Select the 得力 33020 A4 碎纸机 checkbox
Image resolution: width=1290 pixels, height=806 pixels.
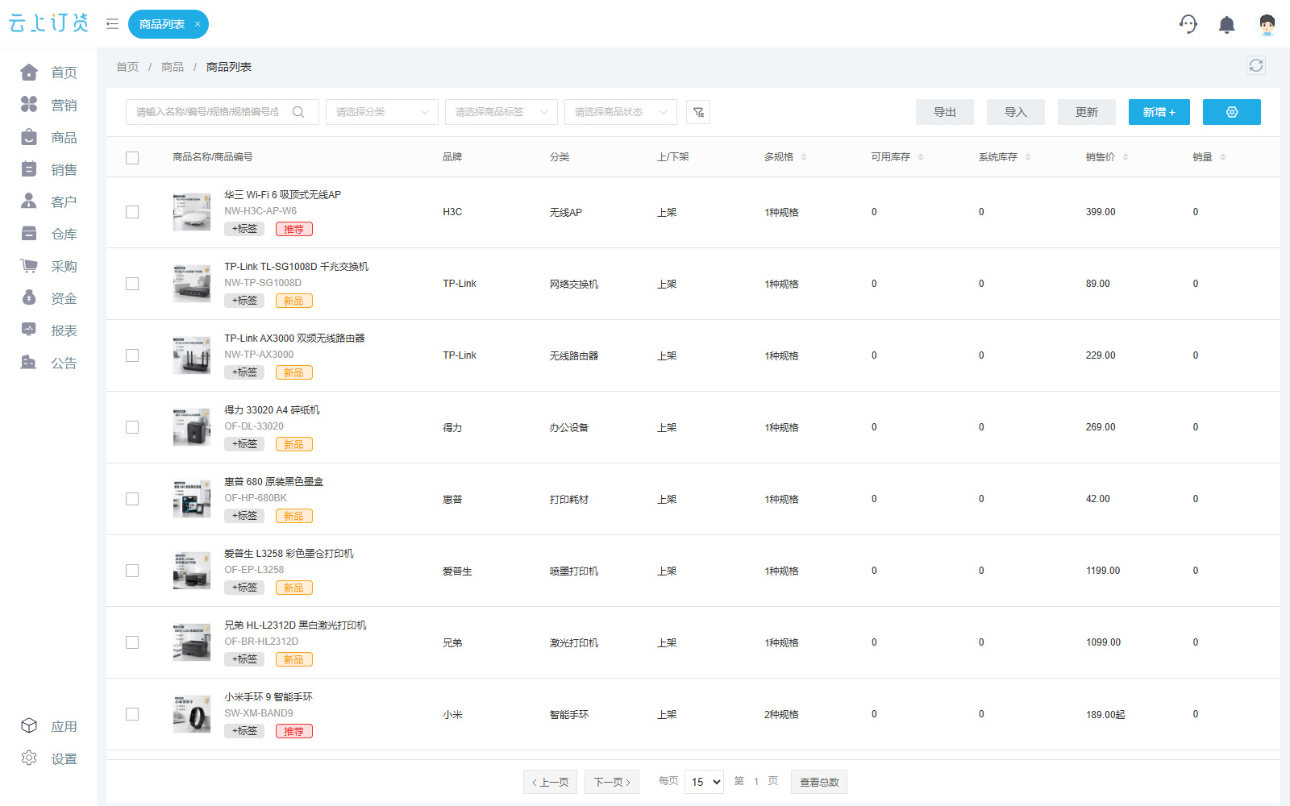[132, 427]
